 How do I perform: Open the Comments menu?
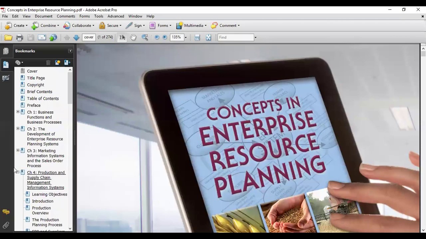66,16
